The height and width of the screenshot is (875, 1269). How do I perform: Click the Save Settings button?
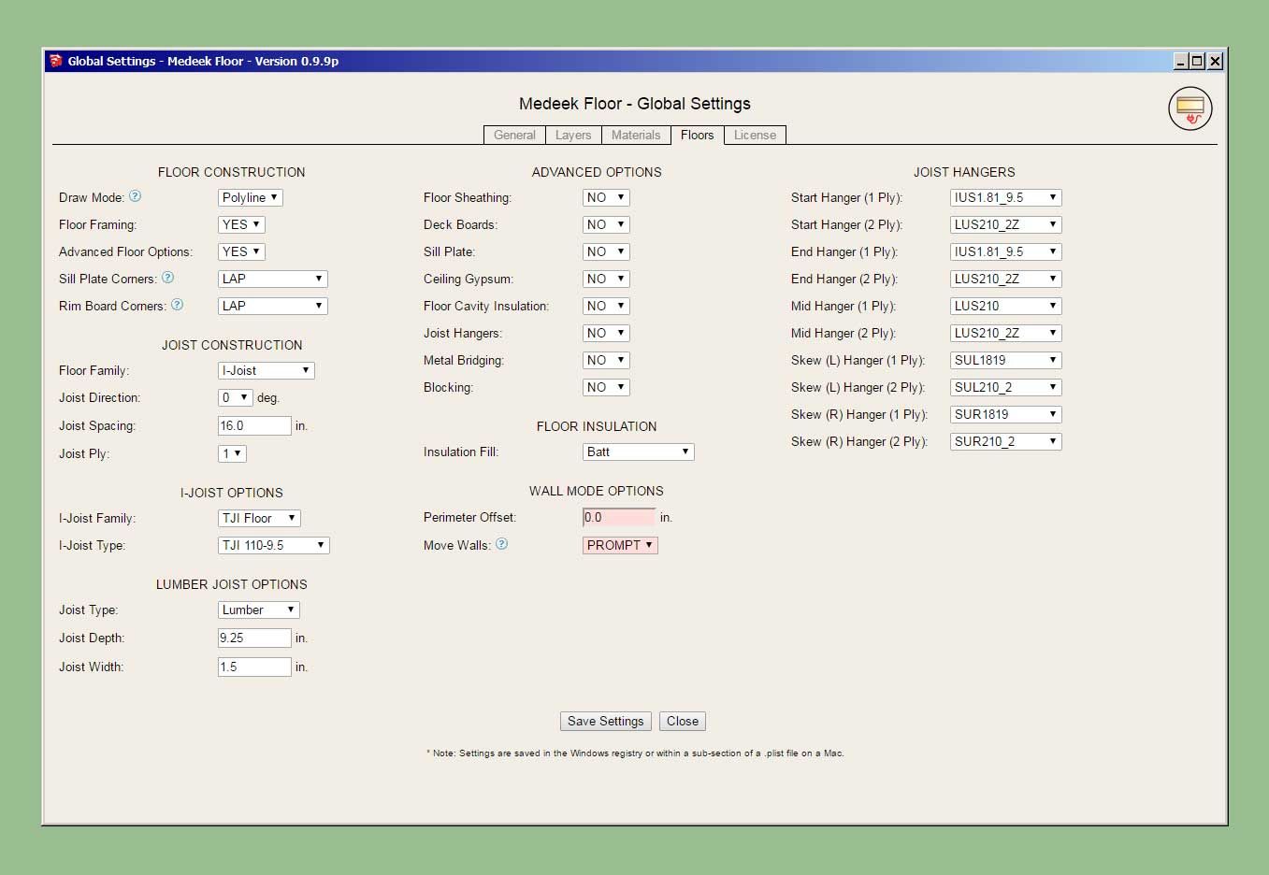(606, 721)
